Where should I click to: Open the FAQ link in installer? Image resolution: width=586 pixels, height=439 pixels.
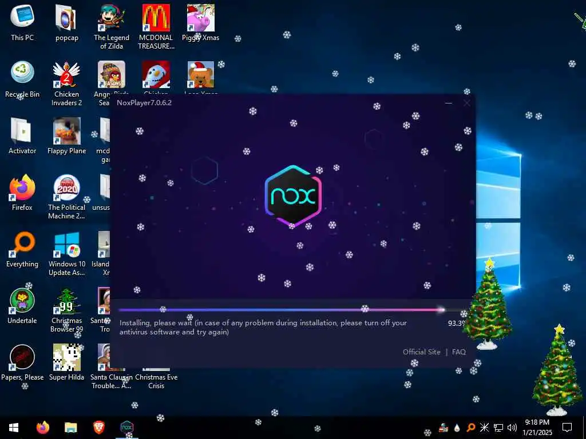click(x=458, y=352)
